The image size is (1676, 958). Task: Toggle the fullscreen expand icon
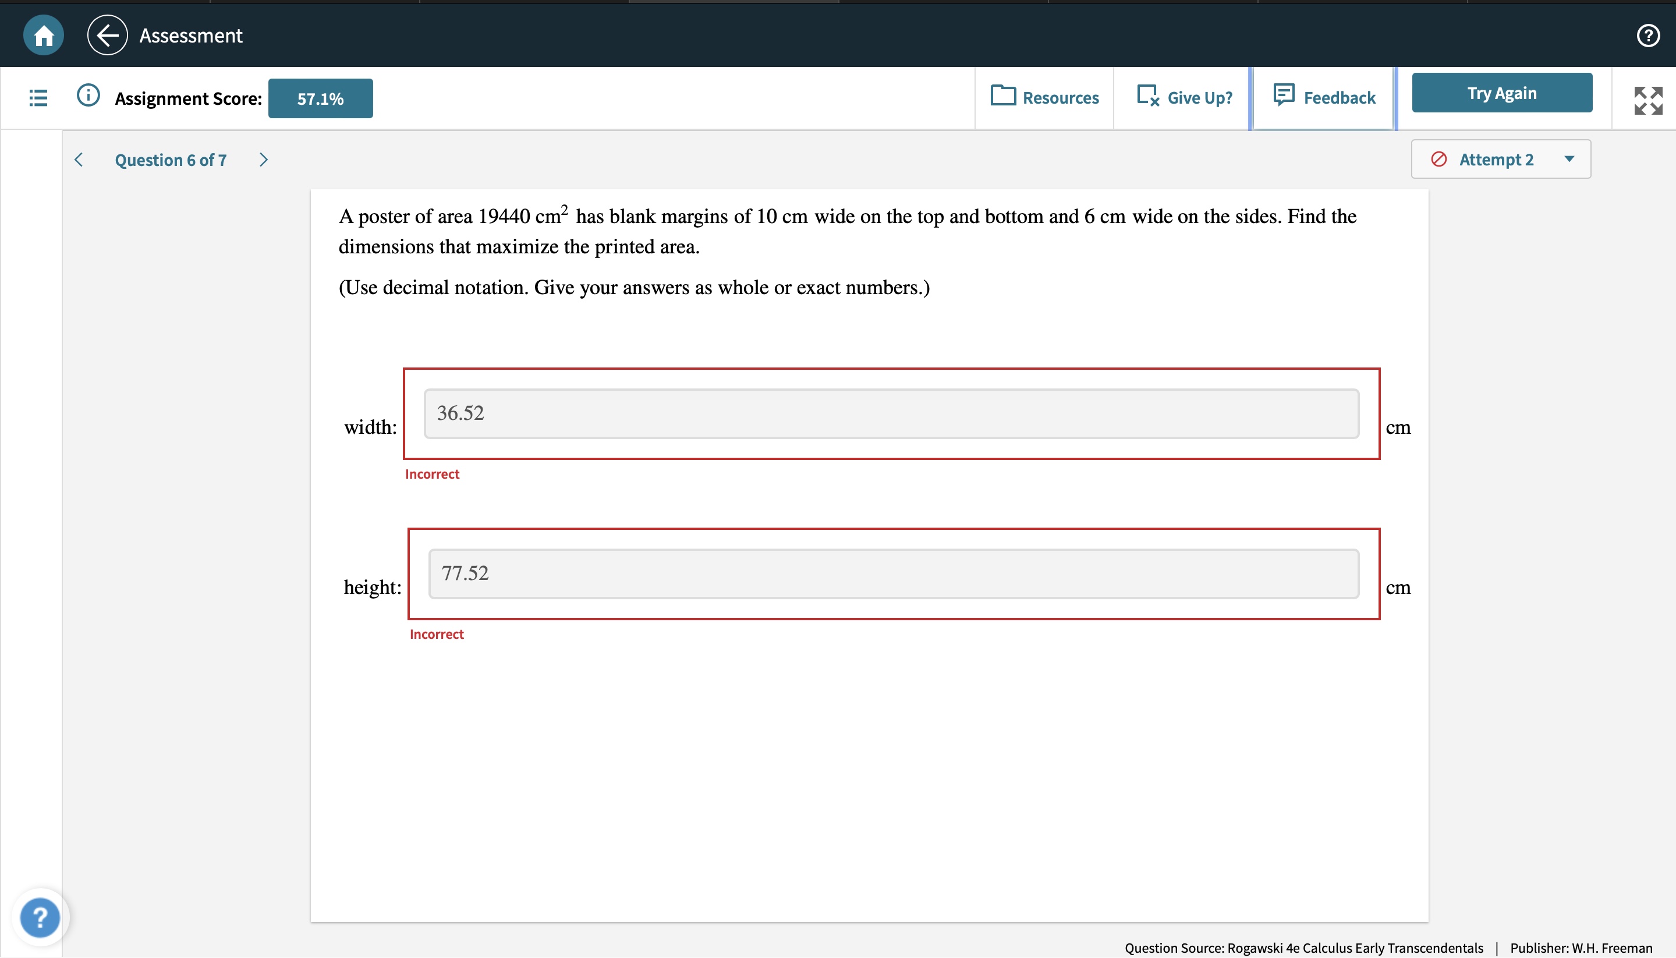pyautogui.click(x=1647, y=101)
